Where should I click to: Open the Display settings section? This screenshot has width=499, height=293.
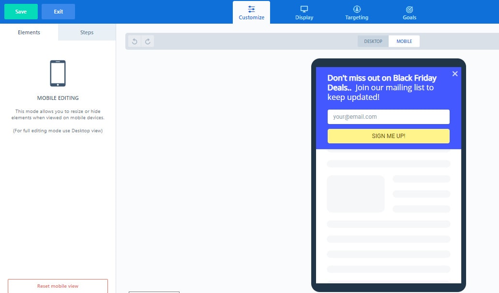tap(303, 12)
